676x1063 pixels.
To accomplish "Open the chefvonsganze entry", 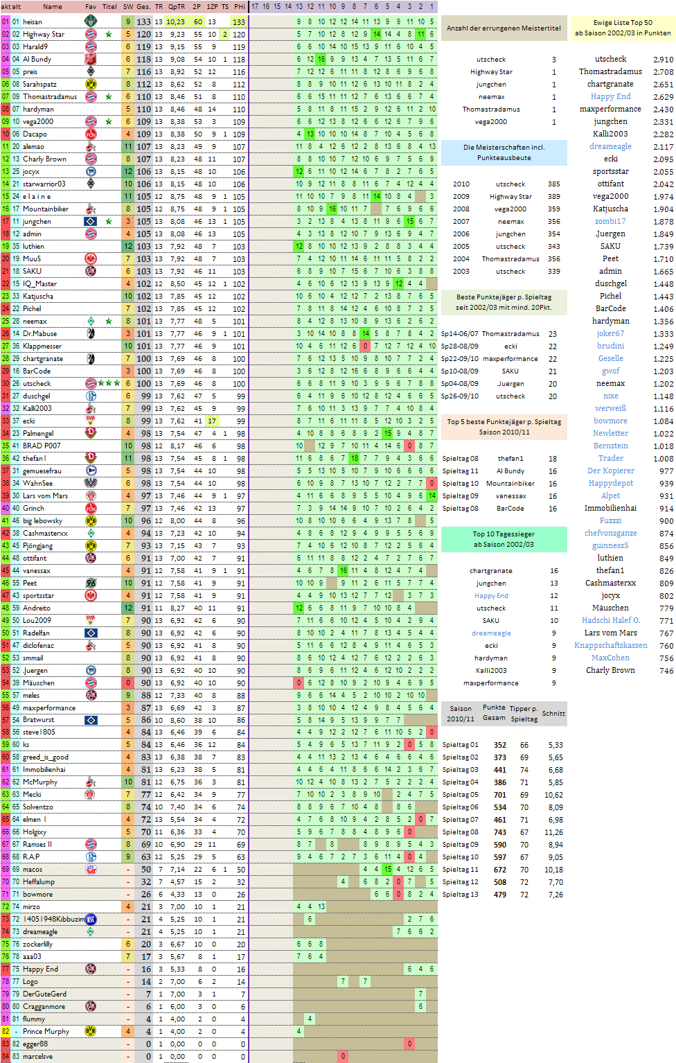I will pyautogui.click(x=611, y=533).
